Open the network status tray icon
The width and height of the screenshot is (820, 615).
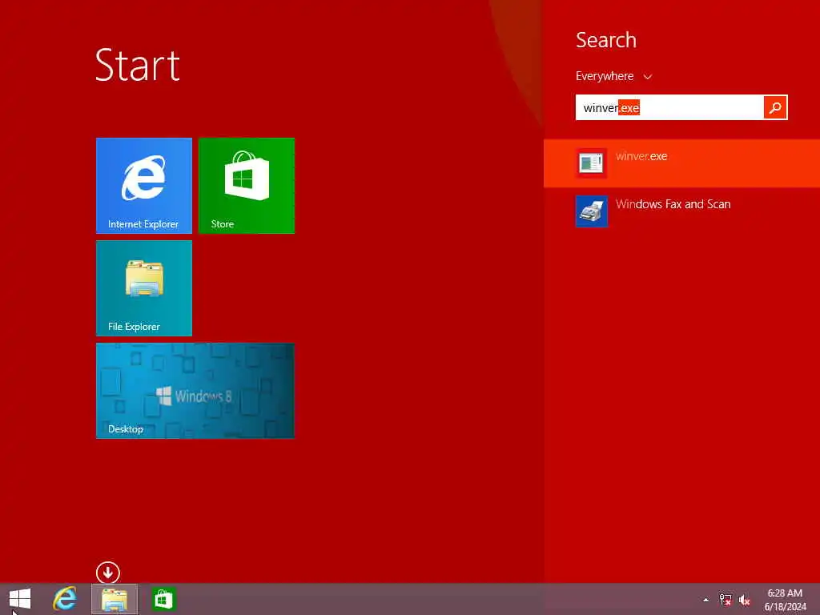pos(725,600)
